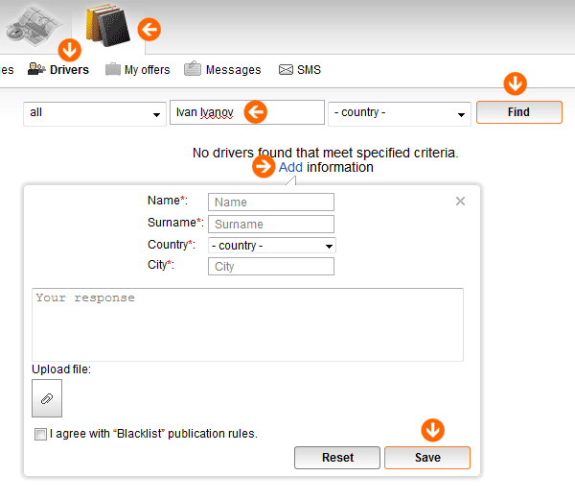This screenshot has width=575, height=500.
Task: Click the Drivers people icon
Action: [36, 69]
